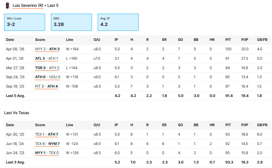Open the NYY 2 - ATH 3 game
This screenshot has width=272, height=168.
tap(47, 49)
